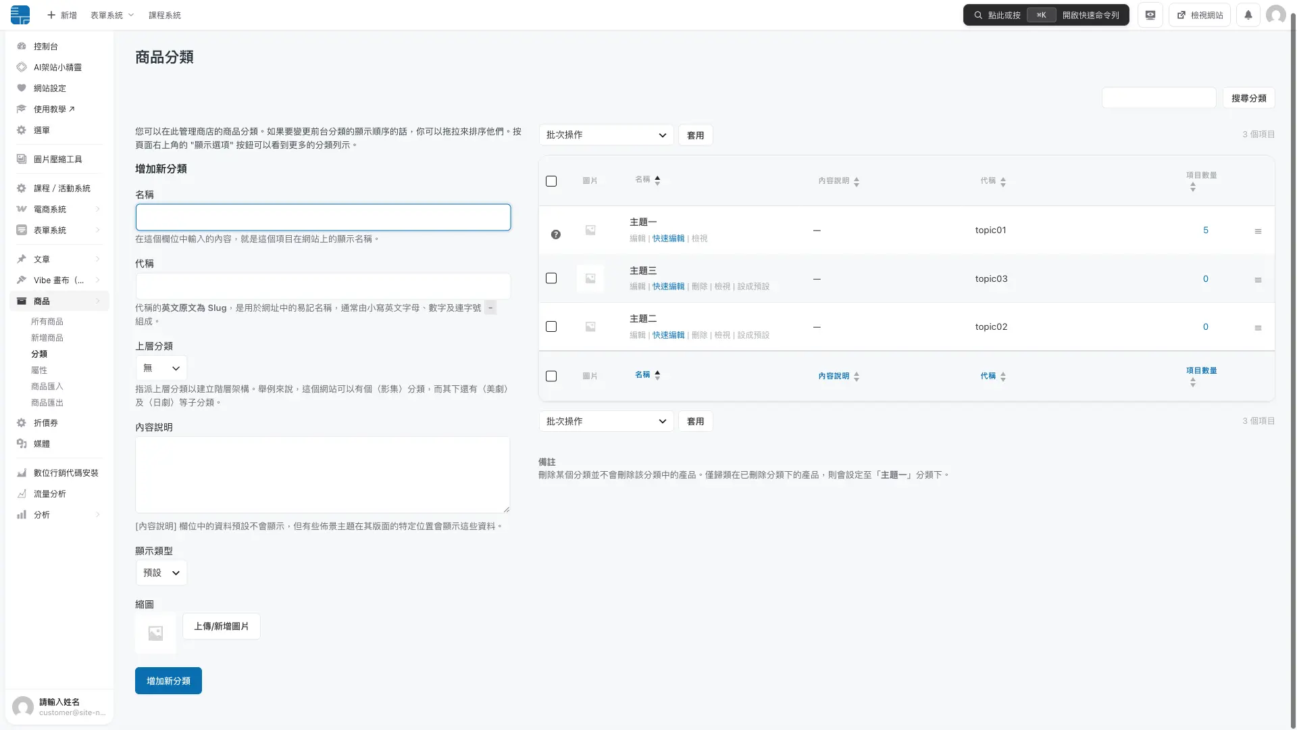Check the 主題三 row checkbox
Viewport: 1297px width, 730px height.
click(551, 278)
